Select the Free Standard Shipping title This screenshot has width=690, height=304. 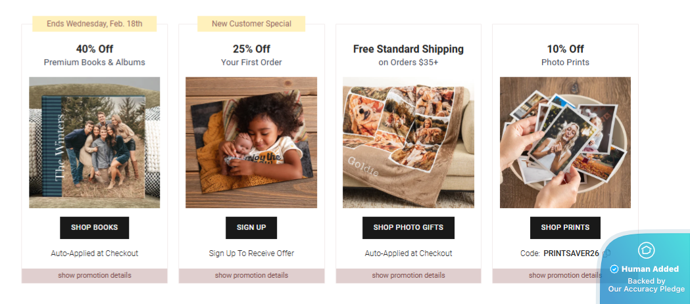[x=408, y=49]
